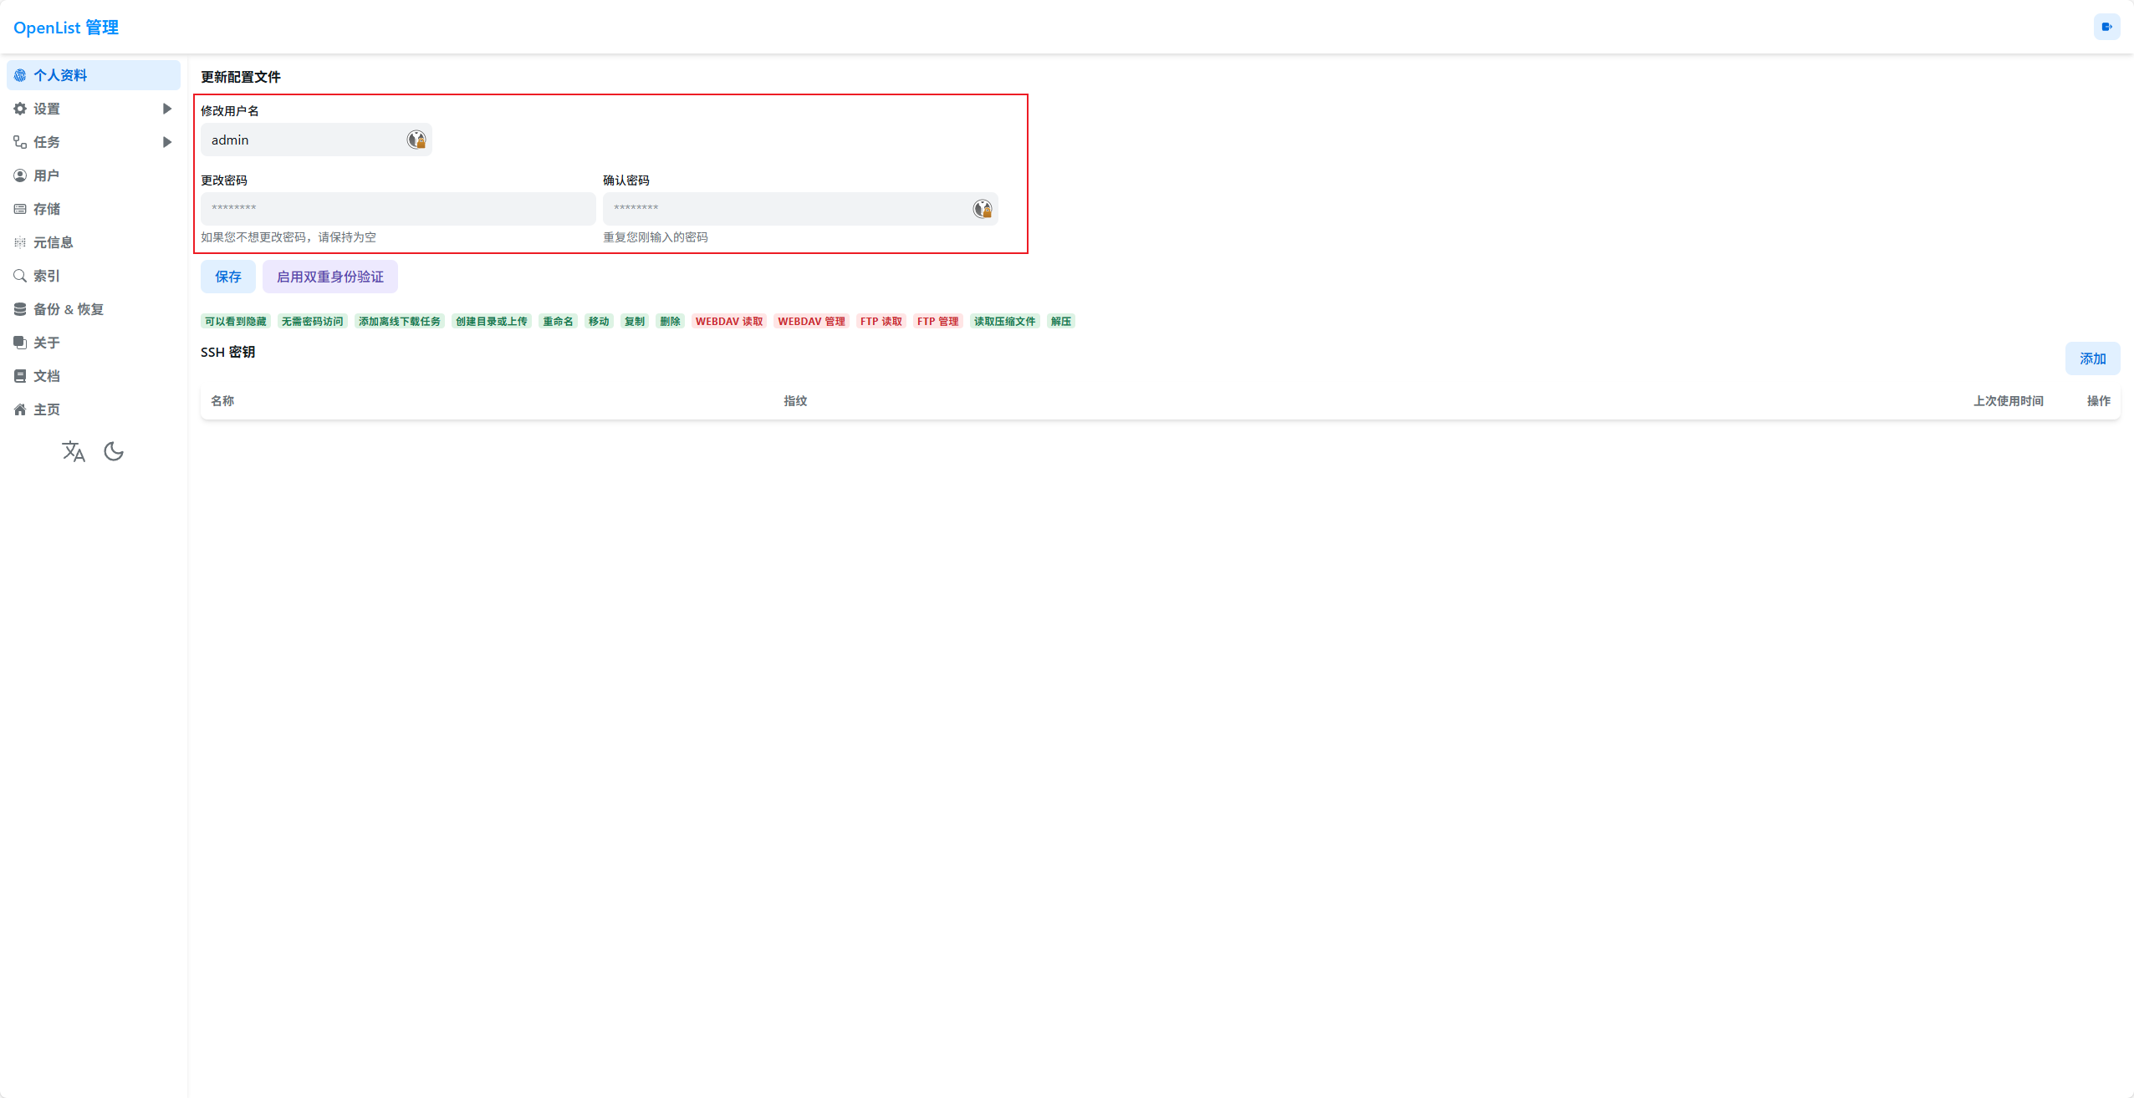Viewport: 2134px width, 1098px height.
Task: Go to Metadata in sidebar
Action: click(x=53, y=242)
